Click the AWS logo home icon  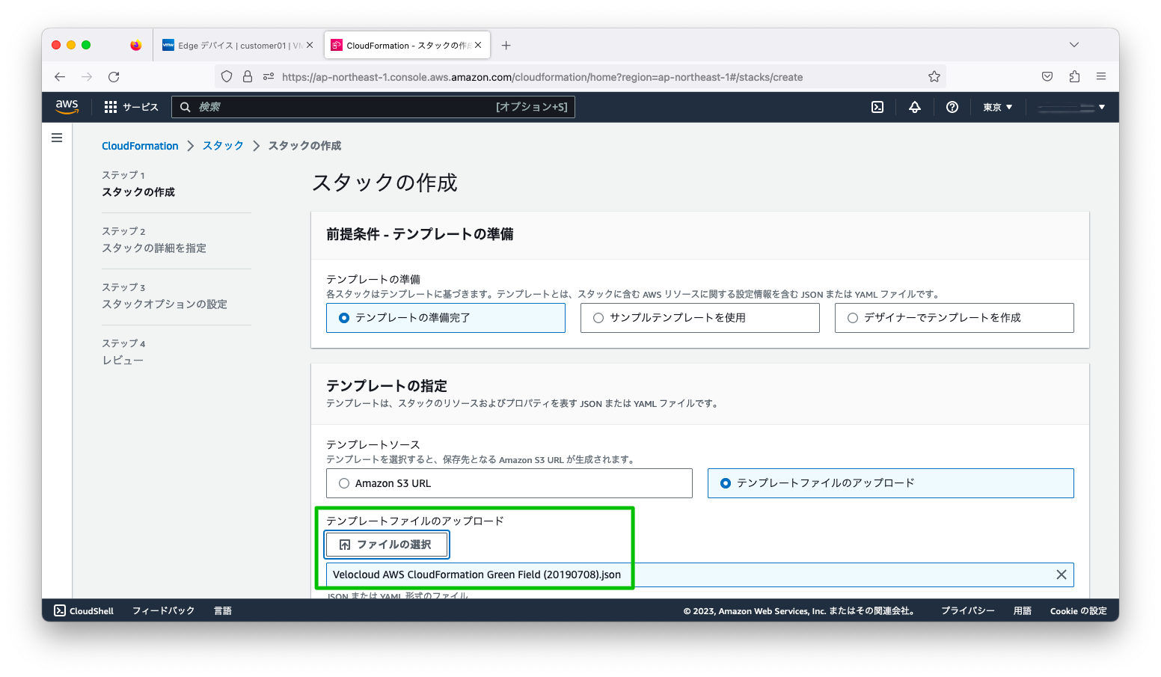point(67,107)
